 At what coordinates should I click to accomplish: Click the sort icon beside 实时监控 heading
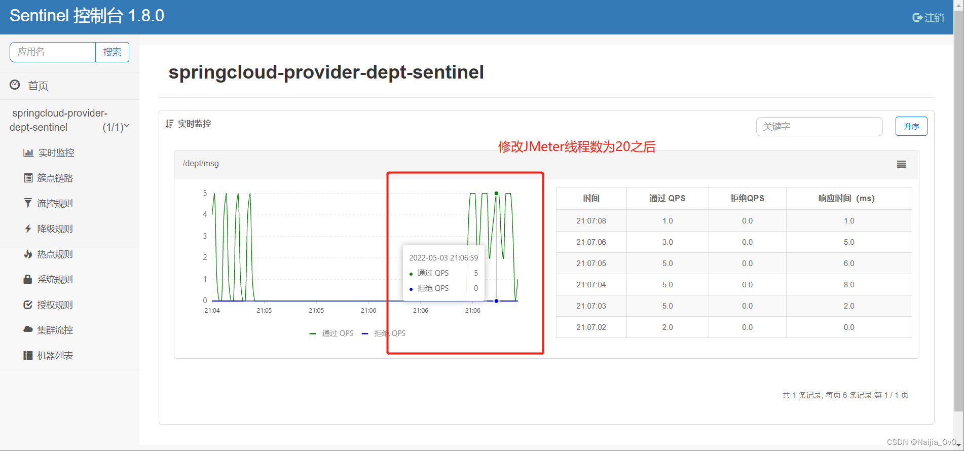(169, 124)
